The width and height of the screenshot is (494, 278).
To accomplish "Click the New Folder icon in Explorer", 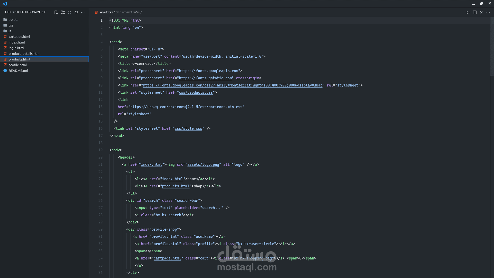I will 63,12.
